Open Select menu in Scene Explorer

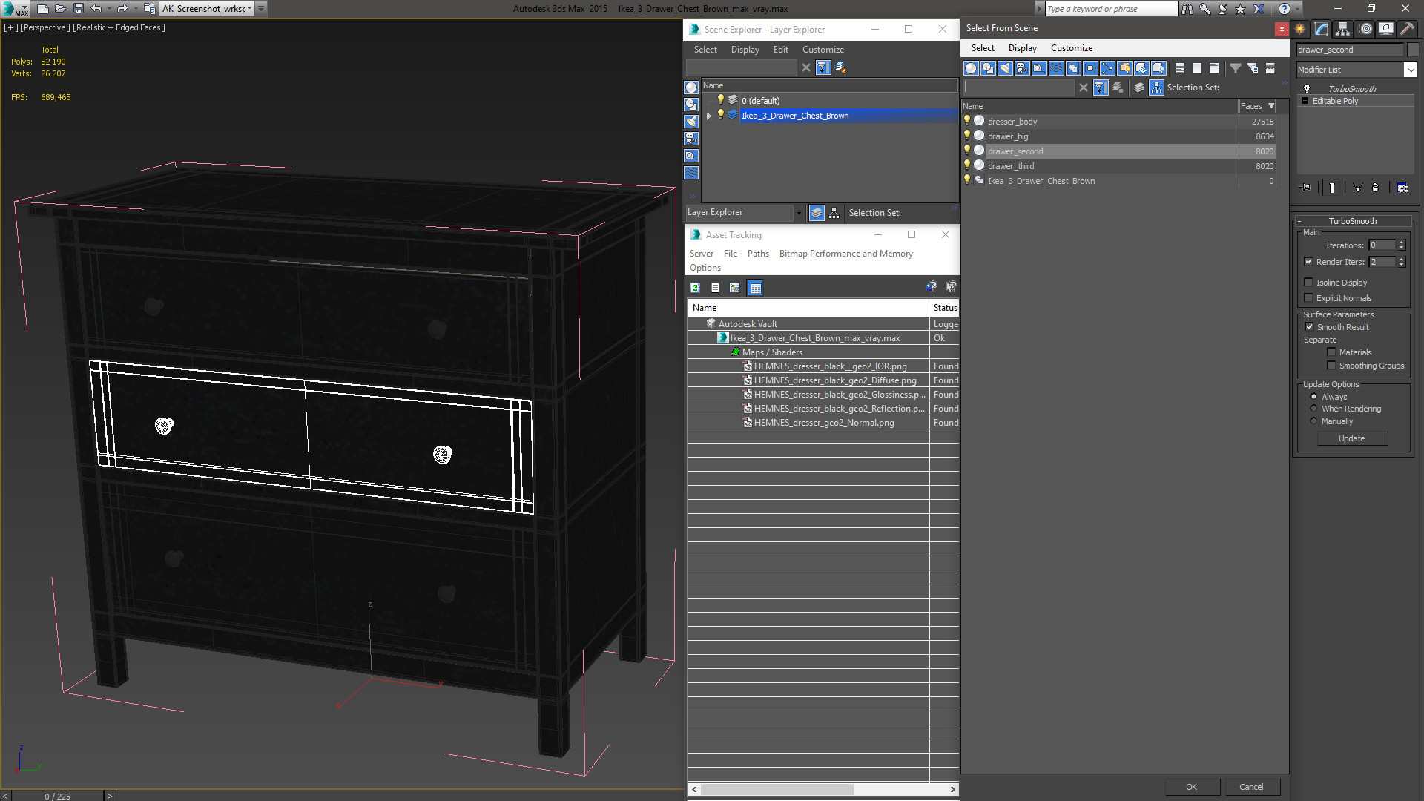point(705,50)
